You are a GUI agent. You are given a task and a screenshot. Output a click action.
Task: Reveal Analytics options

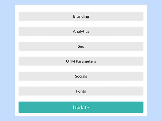click(81, 31)
